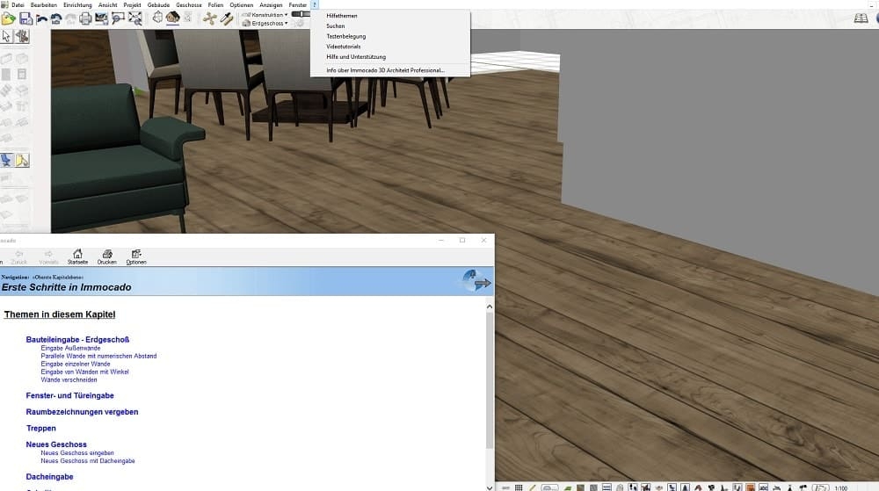This screenshot has height=491, width=879.
Task: Choose Videotutorials from the help menu
Action: point(390,47)
